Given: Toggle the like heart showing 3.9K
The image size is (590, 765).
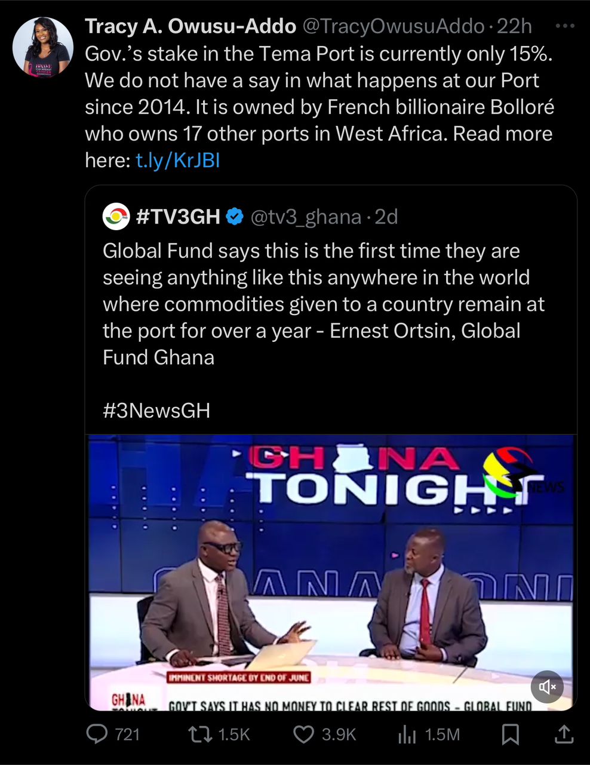Looking at the screenshot, I should (x=305, y=734).
